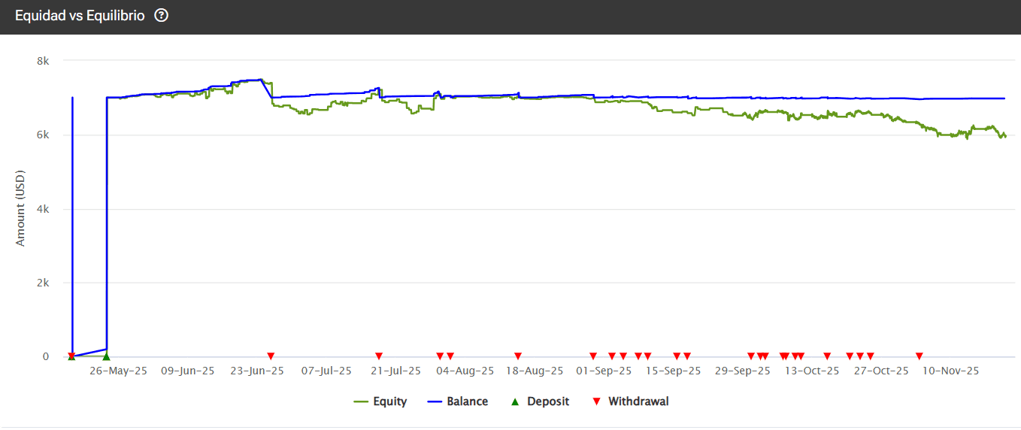Click the green deposit triangle near 26-May-25
This screenshot has width=1021, height=430.
(x=106, y=356)
